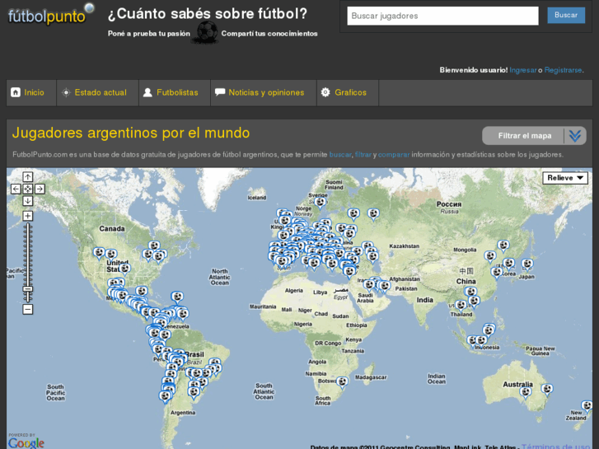Image resolution: width=599 pixels, height=449 pixels.
Task: Focus the Buscar jugadores search field
Action: click(x=442, y=16)
